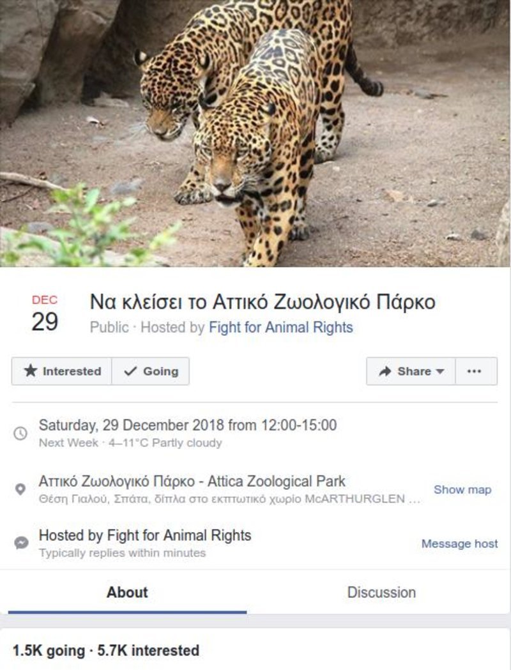Open the Fight for Animal Rights host link

tap(280, 328)
